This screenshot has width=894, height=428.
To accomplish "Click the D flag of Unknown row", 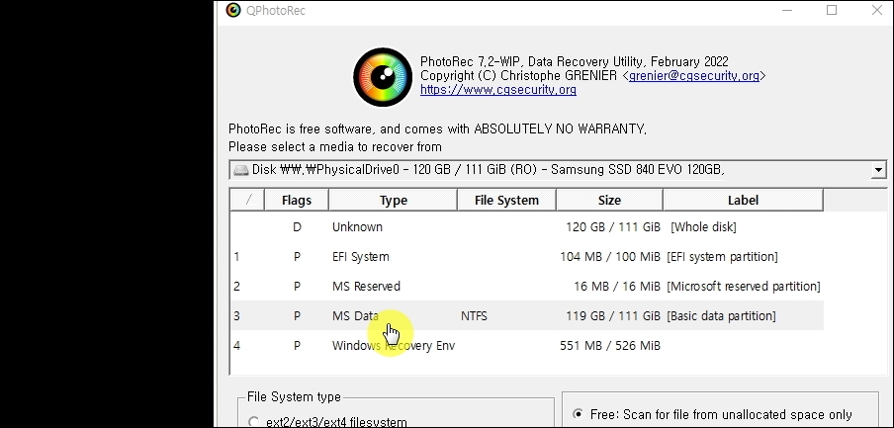I will coord(297,226).
